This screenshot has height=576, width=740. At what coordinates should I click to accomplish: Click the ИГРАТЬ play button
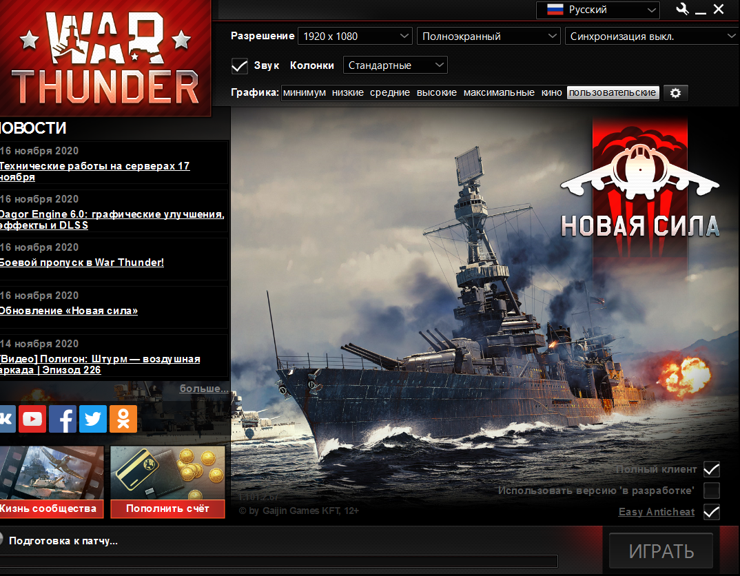pos(661,551)
